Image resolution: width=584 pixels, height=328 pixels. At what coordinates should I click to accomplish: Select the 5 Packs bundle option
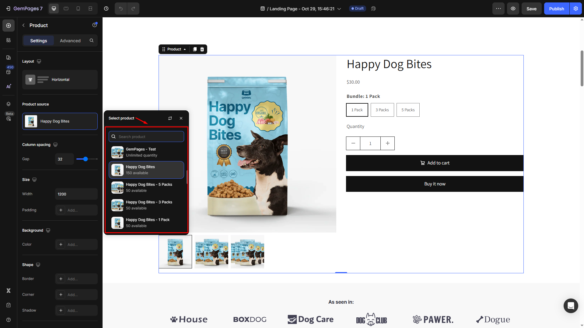coord(408,110)
